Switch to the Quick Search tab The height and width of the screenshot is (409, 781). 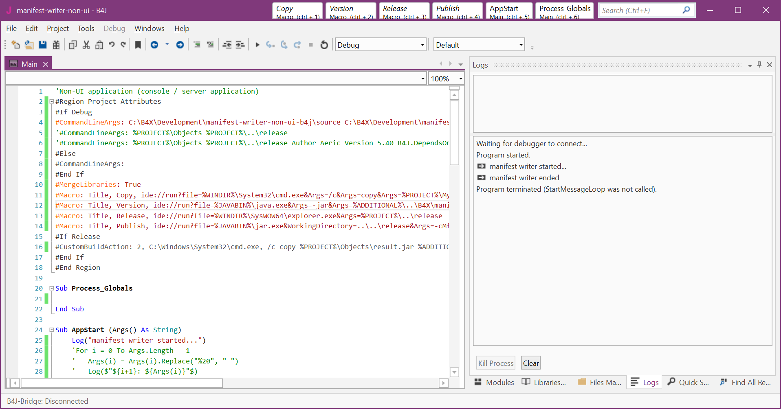[x=688, y=382]
